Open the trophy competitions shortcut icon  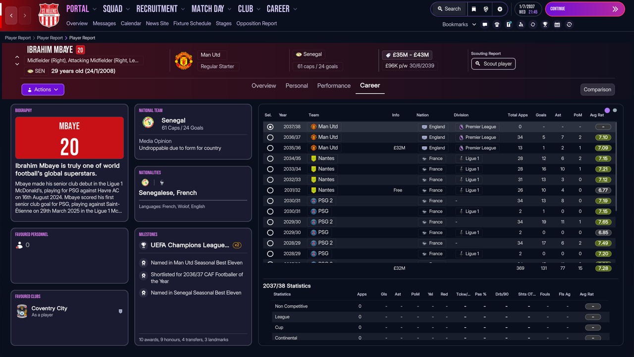pyautogui.click(x=545, y=24)
